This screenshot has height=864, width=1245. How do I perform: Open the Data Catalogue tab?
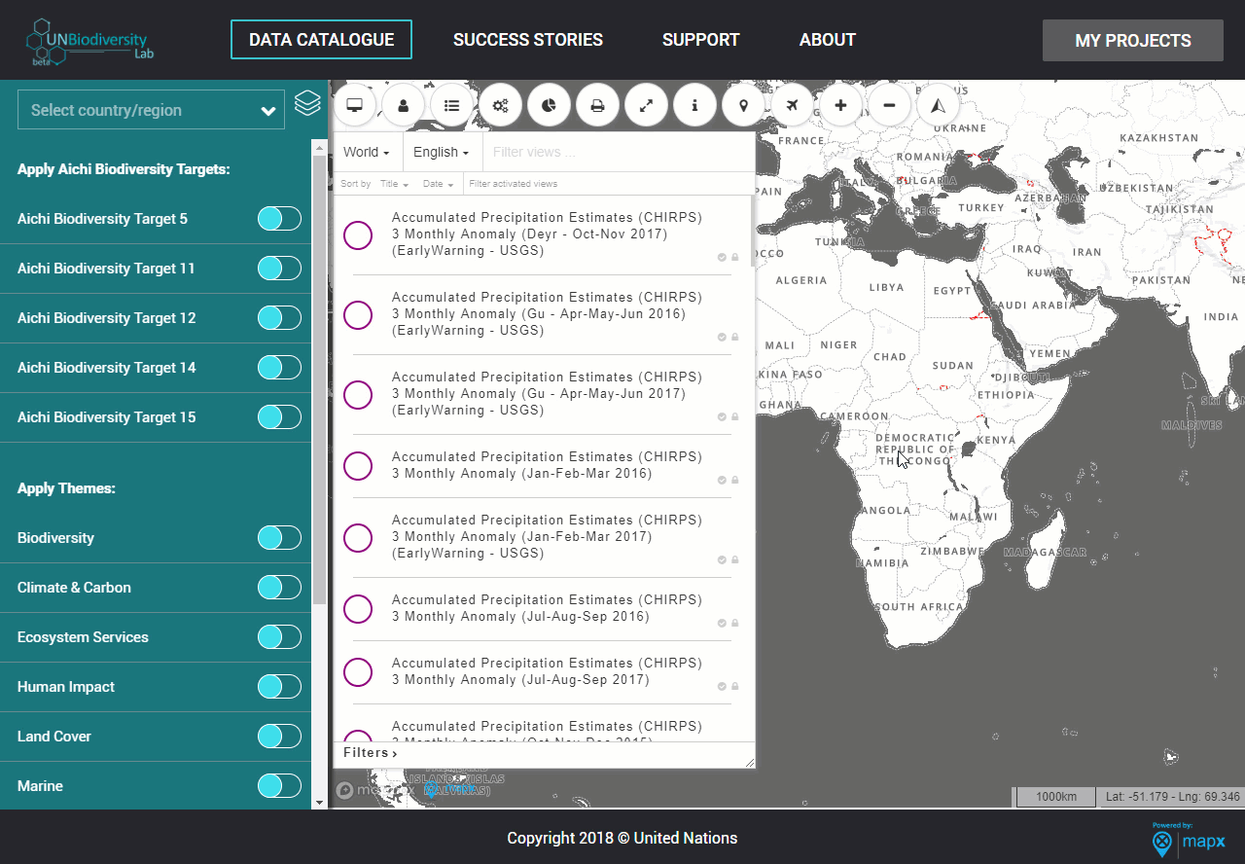[321, 40]
